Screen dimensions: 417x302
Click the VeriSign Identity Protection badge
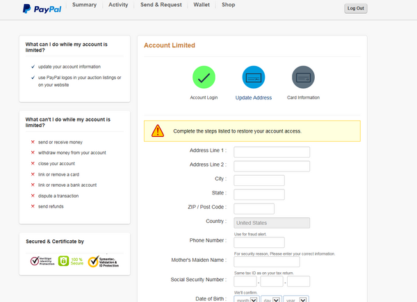click(x=42, y=261)
